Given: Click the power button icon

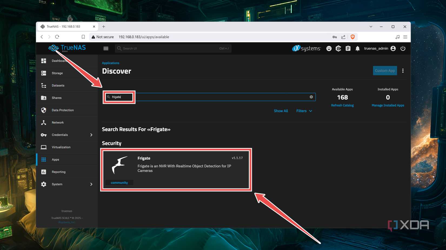Looking at the screenshot, I should click(x=403, y=48).
